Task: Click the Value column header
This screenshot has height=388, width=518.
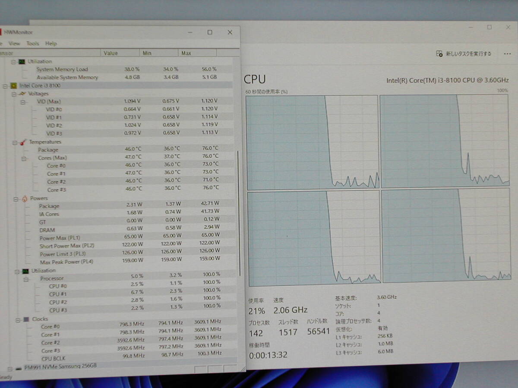Action: (121, 53)
